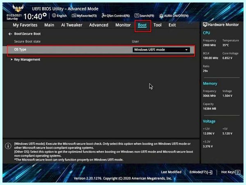Screen dimensions: 246x185
Task: Click memory voltage value 1.504 V
Action: (x=227, y=96)
